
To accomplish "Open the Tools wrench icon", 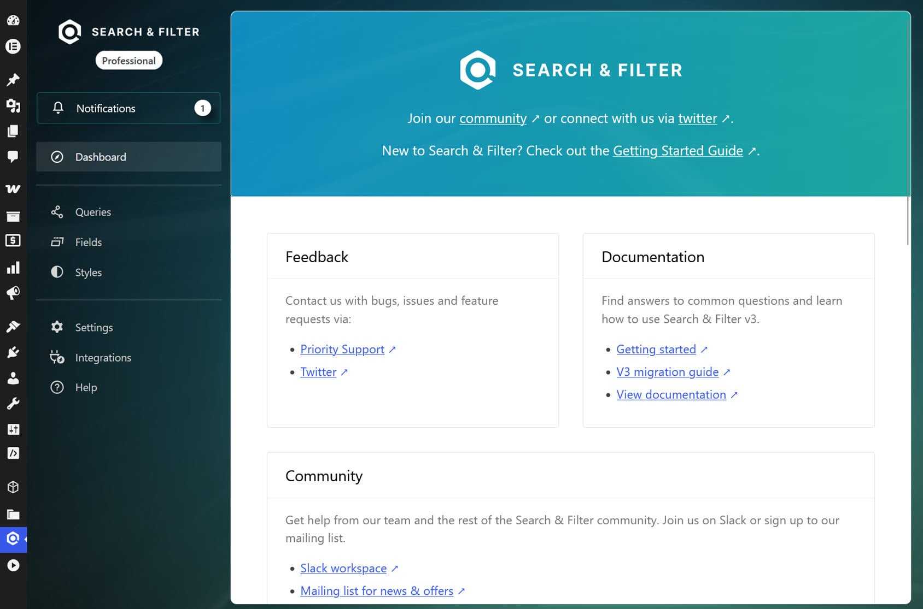I will 13,404.
